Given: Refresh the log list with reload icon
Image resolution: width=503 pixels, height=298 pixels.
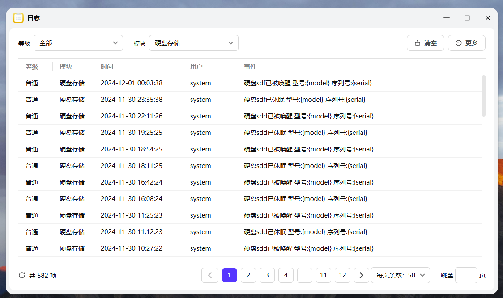Looking at the screenshot, I should (x=22, y=275).
